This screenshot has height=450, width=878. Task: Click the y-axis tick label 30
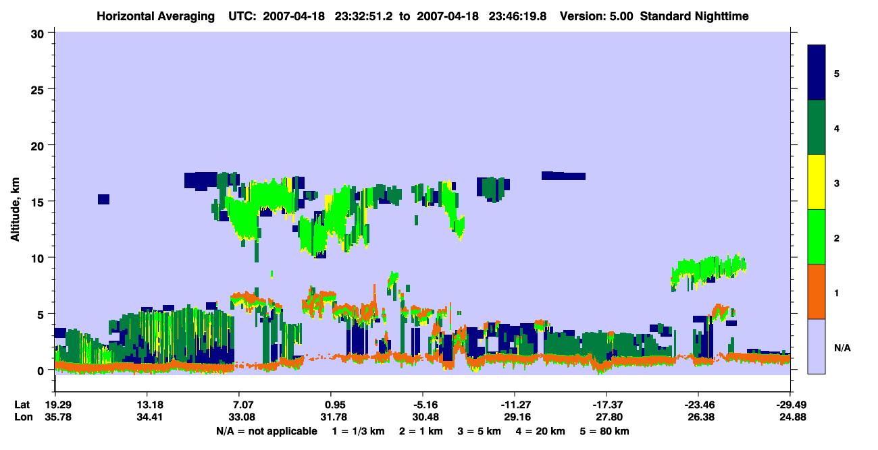(x=39, y=33)
